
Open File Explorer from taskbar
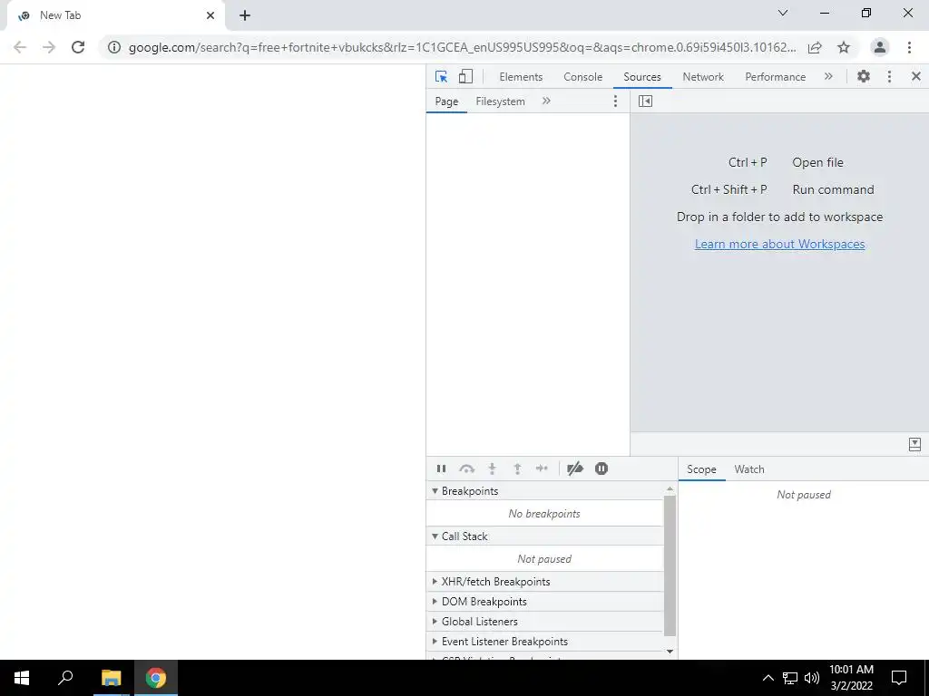(x=111, y=678)
